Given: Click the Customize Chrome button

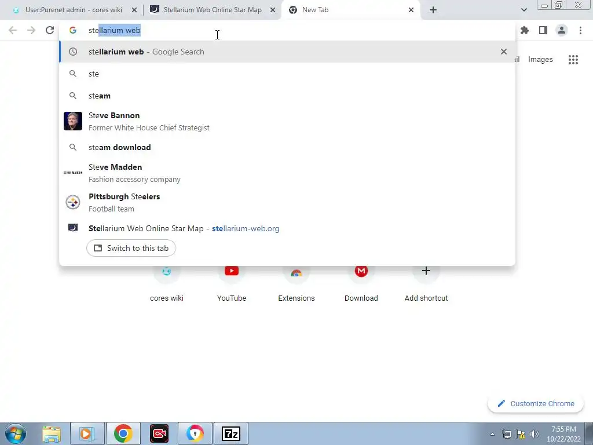Looking at the screenshot, I should [x=536, y=403].
